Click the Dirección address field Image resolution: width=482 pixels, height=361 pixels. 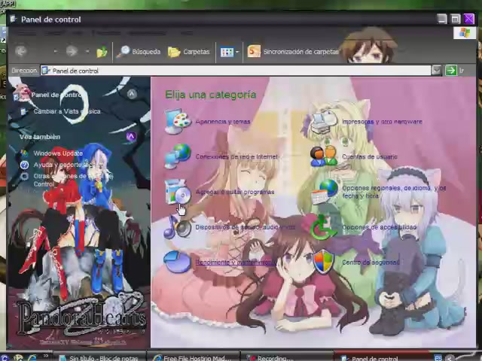pos(236,71)
